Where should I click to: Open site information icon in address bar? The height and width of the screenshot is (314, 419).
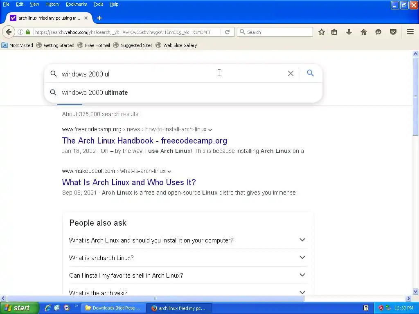coord(20,32)
